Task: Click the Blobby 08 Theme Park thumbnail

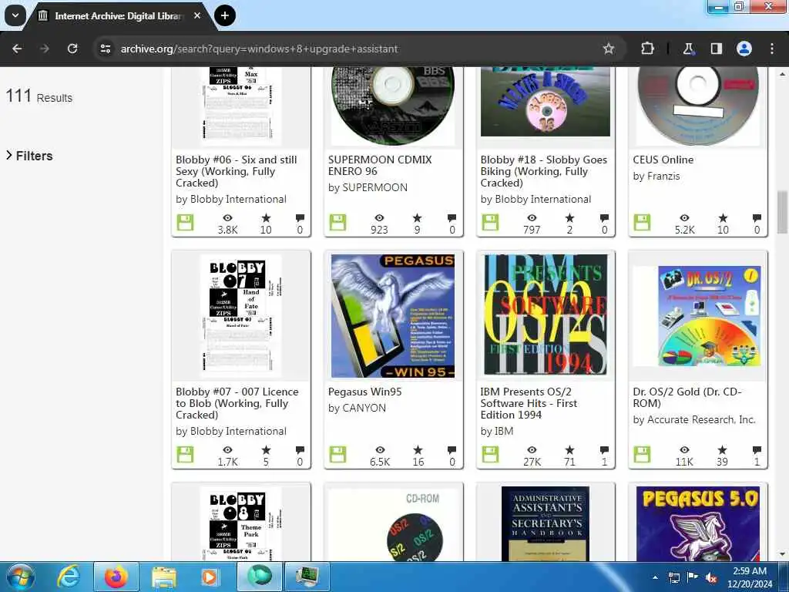Action: point(240,523)
